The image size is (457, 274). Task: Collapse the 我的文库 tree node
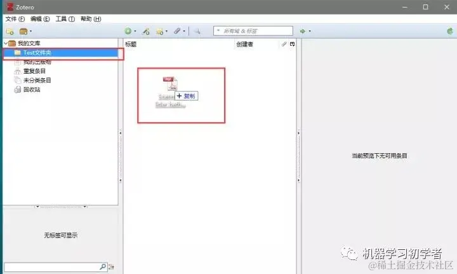click(x=6, y=43)
